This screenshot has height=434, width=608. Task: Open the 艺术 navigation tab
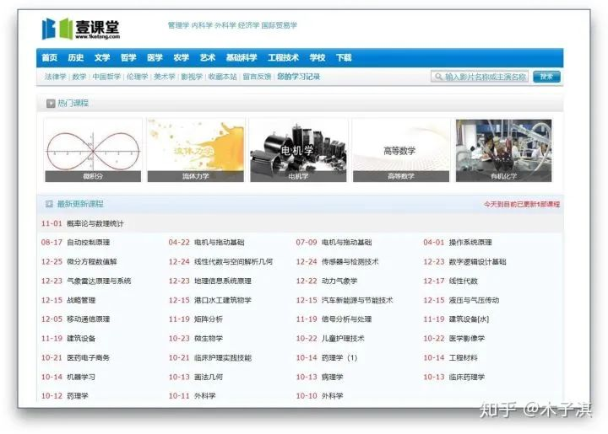pos(208,57)
